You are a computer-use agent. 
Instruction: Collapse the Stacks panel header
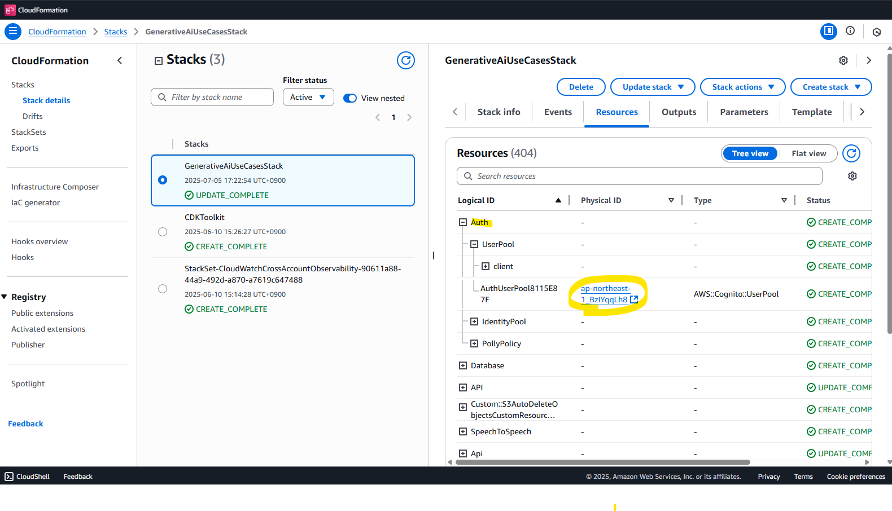click(x=159, y=60)
